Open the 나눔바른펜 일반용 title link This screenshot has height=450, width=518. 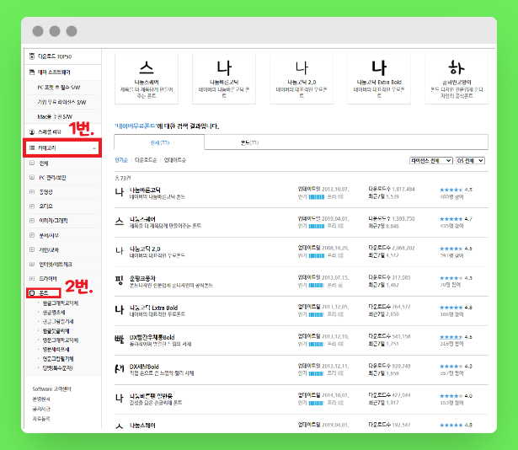pyautogui.click(x=151, y=396)
